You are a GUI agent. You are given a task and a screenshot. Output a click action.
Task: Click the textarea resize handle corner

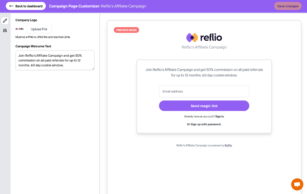pyautogui.click(x=93, y=69)
